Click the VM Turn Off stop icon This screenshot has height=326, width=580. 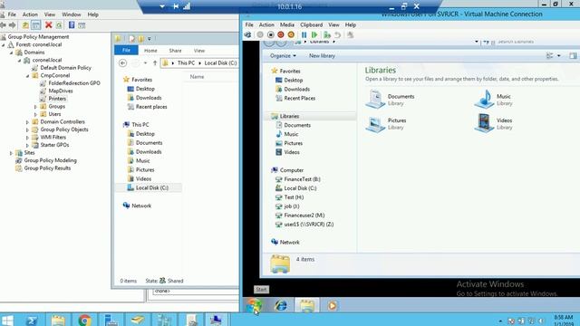click(270, 34)
